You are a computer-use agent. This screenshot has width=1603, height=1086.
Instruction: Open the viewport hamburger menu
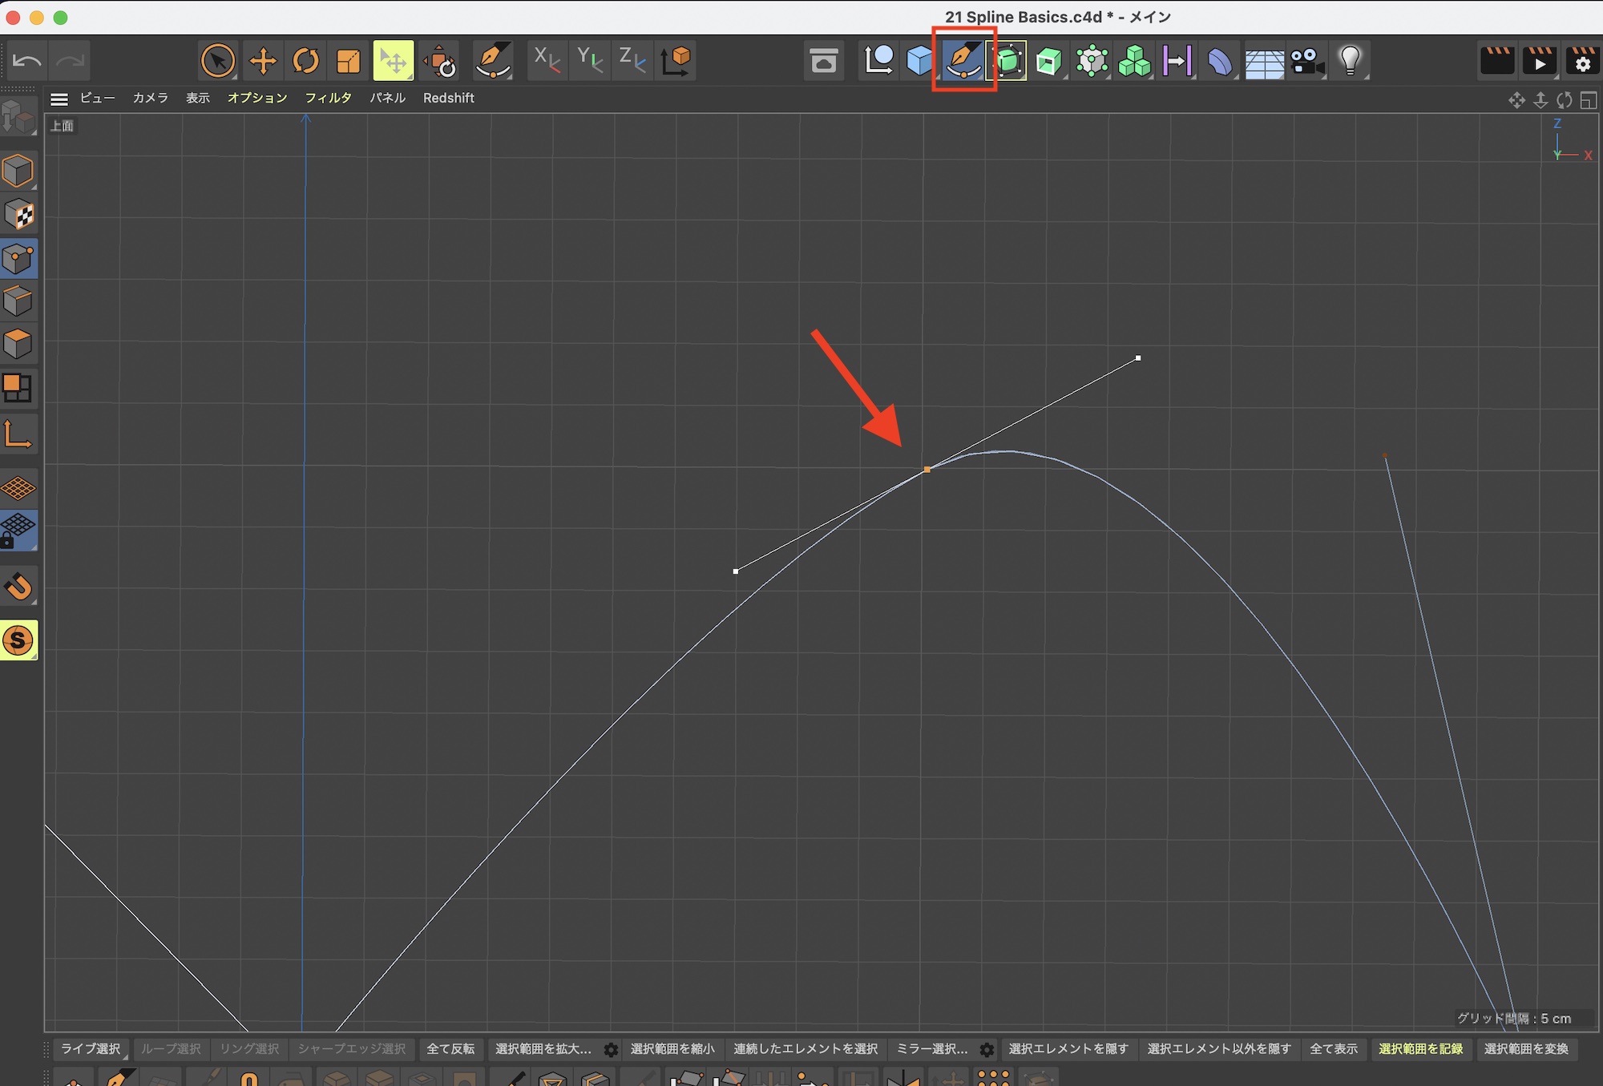click(59, 99)
